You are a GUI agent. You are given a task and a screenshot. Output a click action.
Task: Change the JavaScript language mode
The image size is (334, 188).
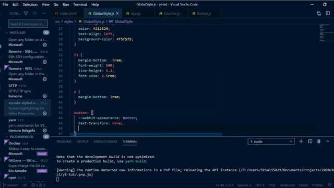pyautogui.click(x=287, y=185)
